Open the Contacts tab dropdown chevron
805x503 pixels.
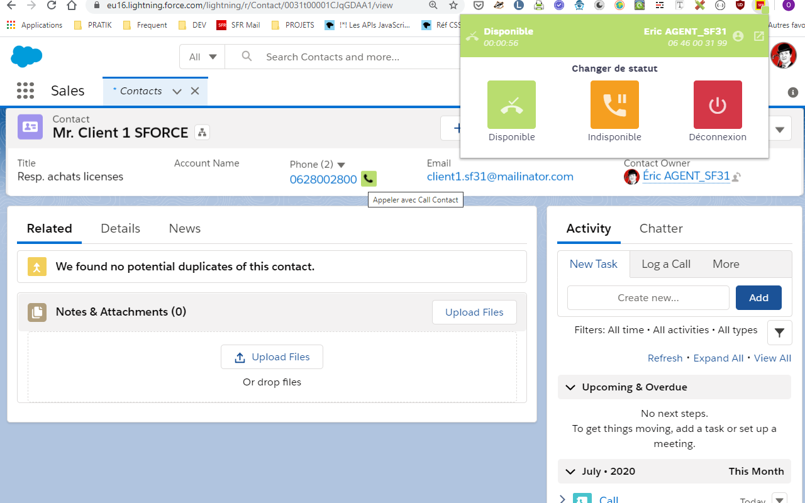coord(177,91)
